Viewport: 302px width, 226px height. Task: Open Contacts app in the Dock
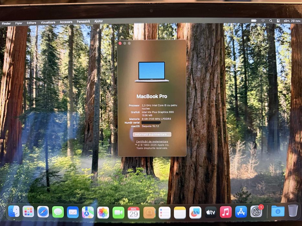click(x=149, y=213)
